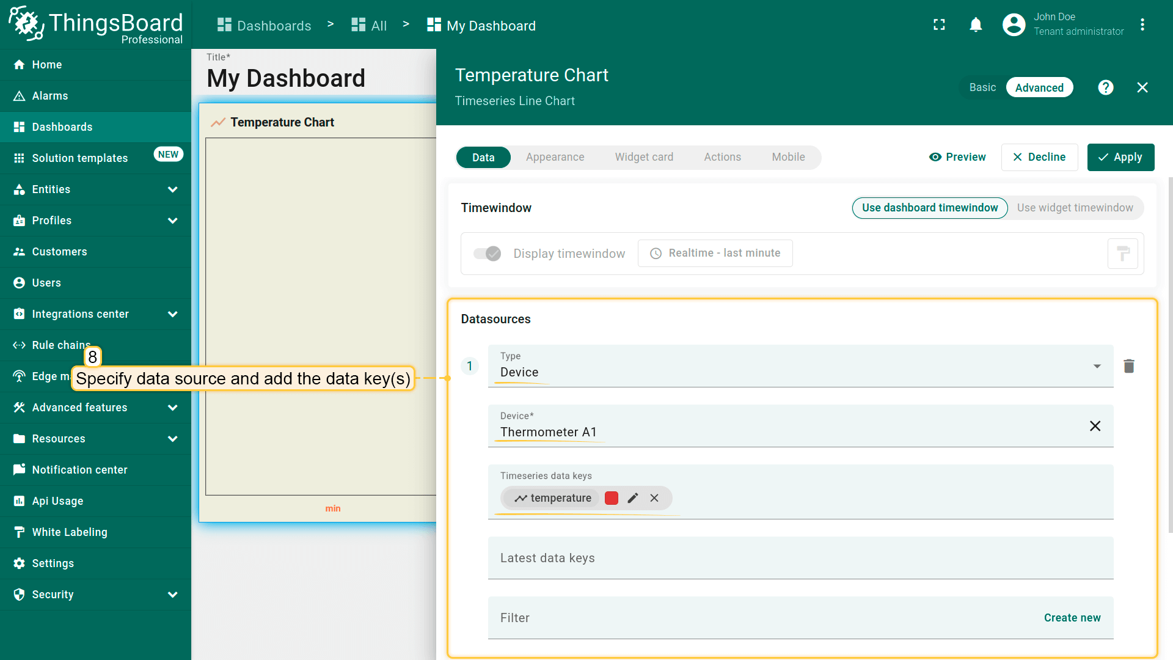Open the Widget card tab
Viewport: 1173px width, 660px height.
tap(644, 157)
